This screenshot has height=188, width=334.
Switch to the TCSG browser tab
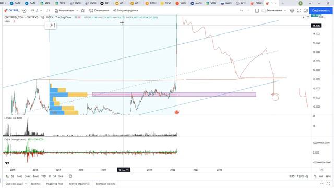(166, 3)
